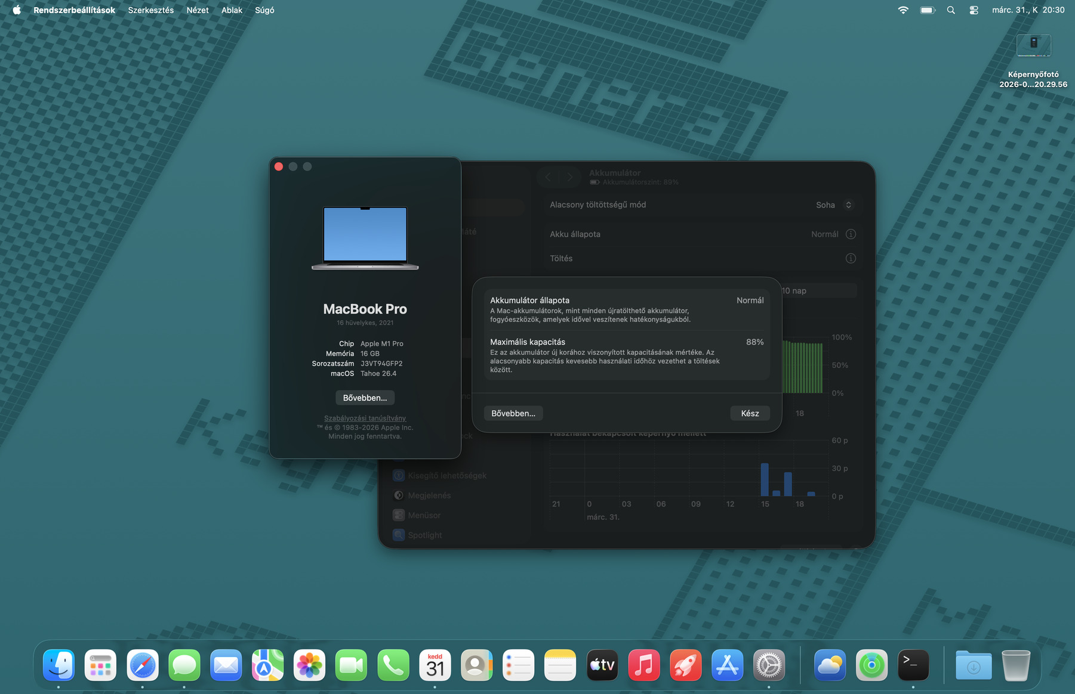Image resolution: width=1075 pixels, height=694 pixels.
Task: Click the Memória value 16 GB
Action: pyautogui.click(x=370, y=354)
